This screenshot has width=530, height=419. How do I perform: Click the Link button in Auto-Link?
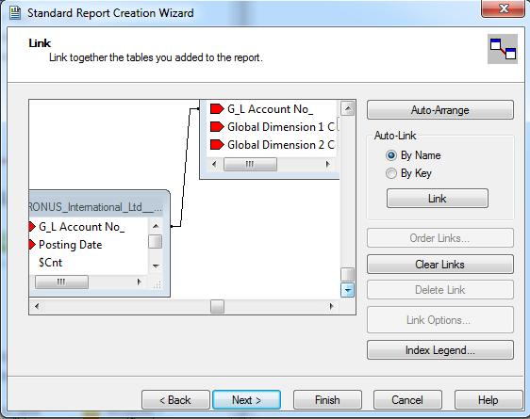click(x=438, y=199)
